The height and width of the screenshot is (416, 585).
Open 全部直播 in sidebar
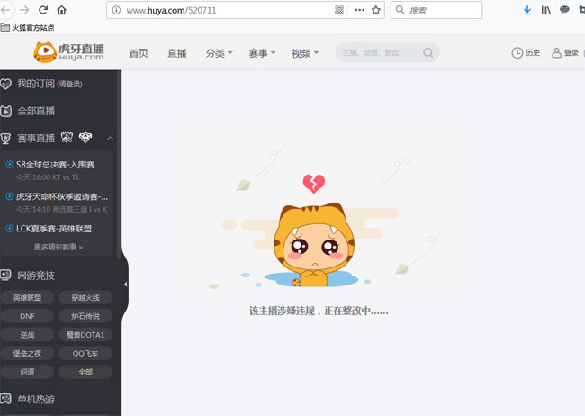[x=36, y=111]
